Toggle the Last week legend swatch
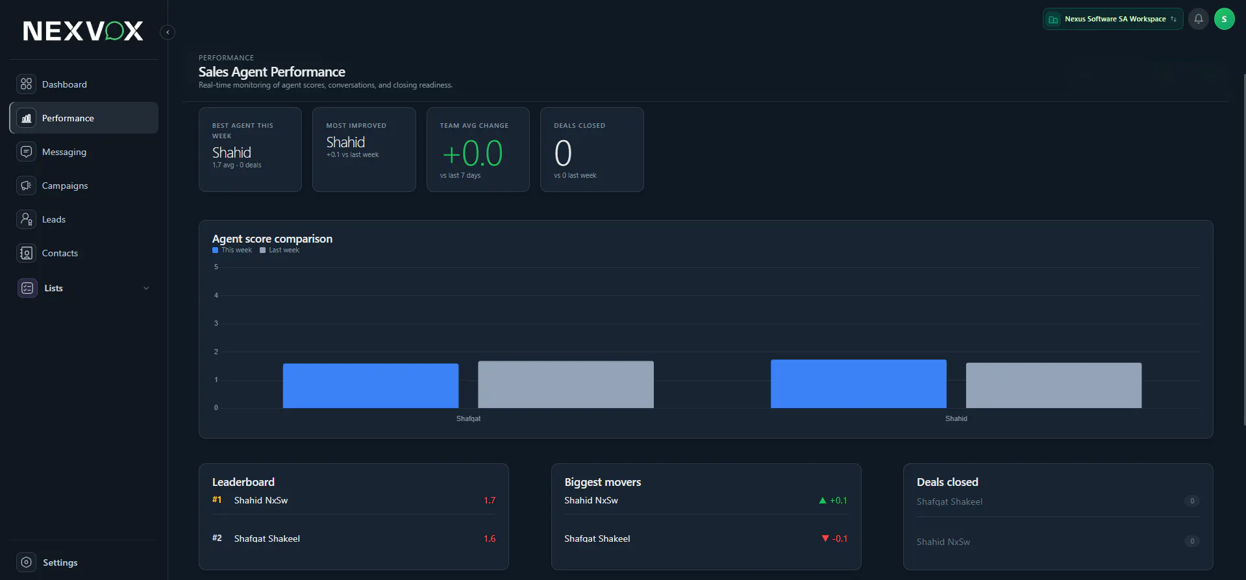 (262, 250)
